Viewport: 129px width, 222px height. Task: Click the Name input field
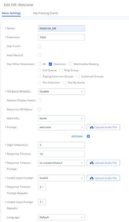point(61,28)
